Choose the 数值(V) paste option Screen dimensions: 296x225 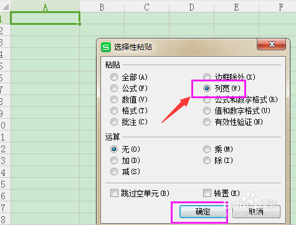point(114,99)
